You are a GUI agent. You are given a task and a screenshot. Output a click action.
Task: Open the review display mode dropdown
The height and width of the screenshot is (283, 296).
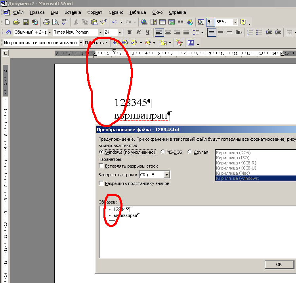tap(81, 43)
